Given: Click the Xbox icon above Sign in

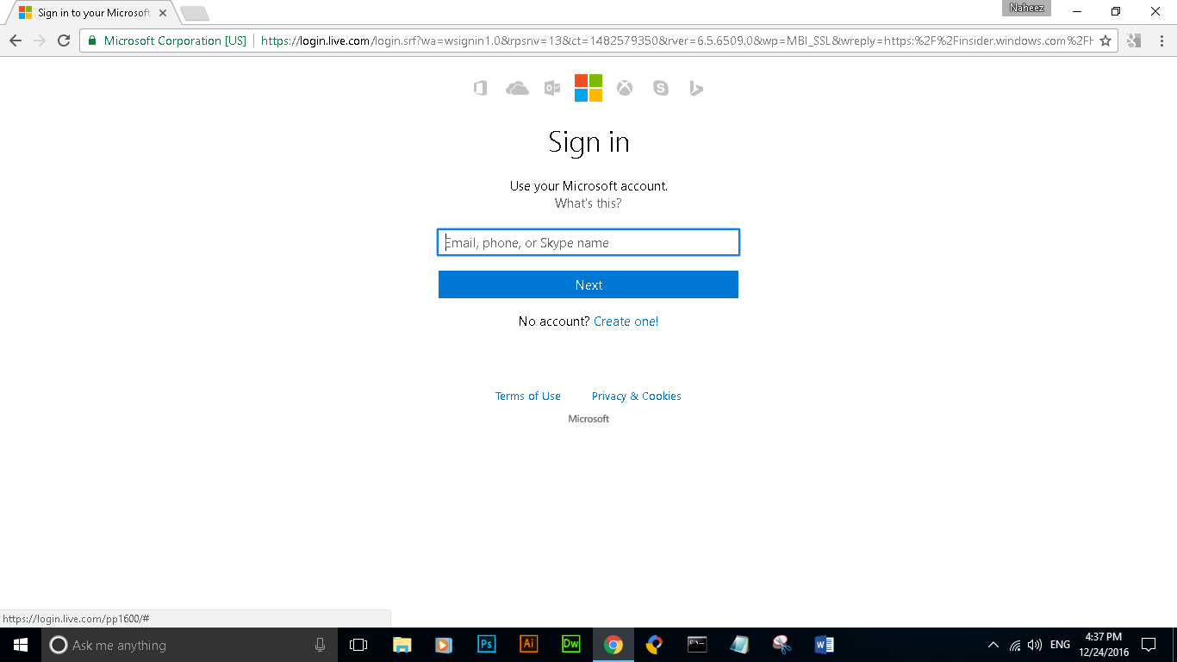Looking at the screenshot, I should coord(625,88).
